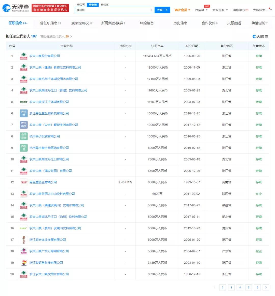The height and width of the screenshot is (296, 275).
Task: Go to page 2 of results
Action: coord(223,287)
